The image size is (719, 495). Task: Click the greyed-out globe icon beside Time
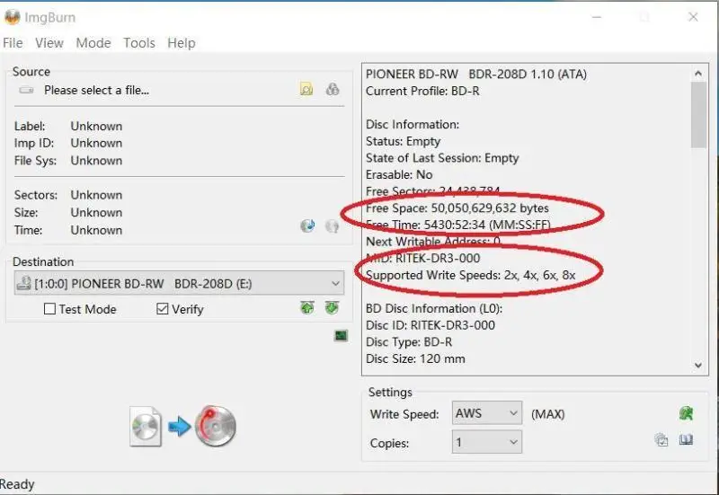[x=332, y=225]
